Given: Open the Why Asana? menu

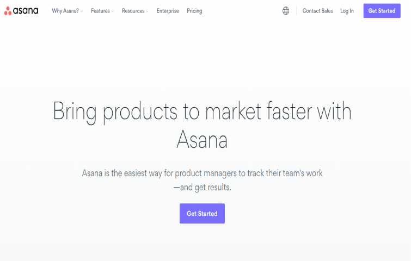Looking at the screenshot, I should click(x=65, y=11).
